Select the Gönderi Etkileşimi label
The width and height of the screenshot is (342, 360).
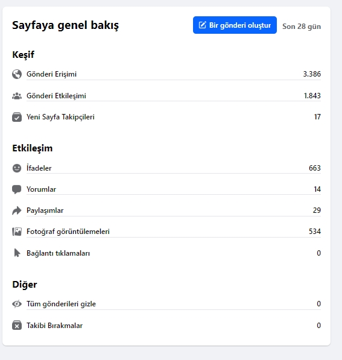(56, 96)
